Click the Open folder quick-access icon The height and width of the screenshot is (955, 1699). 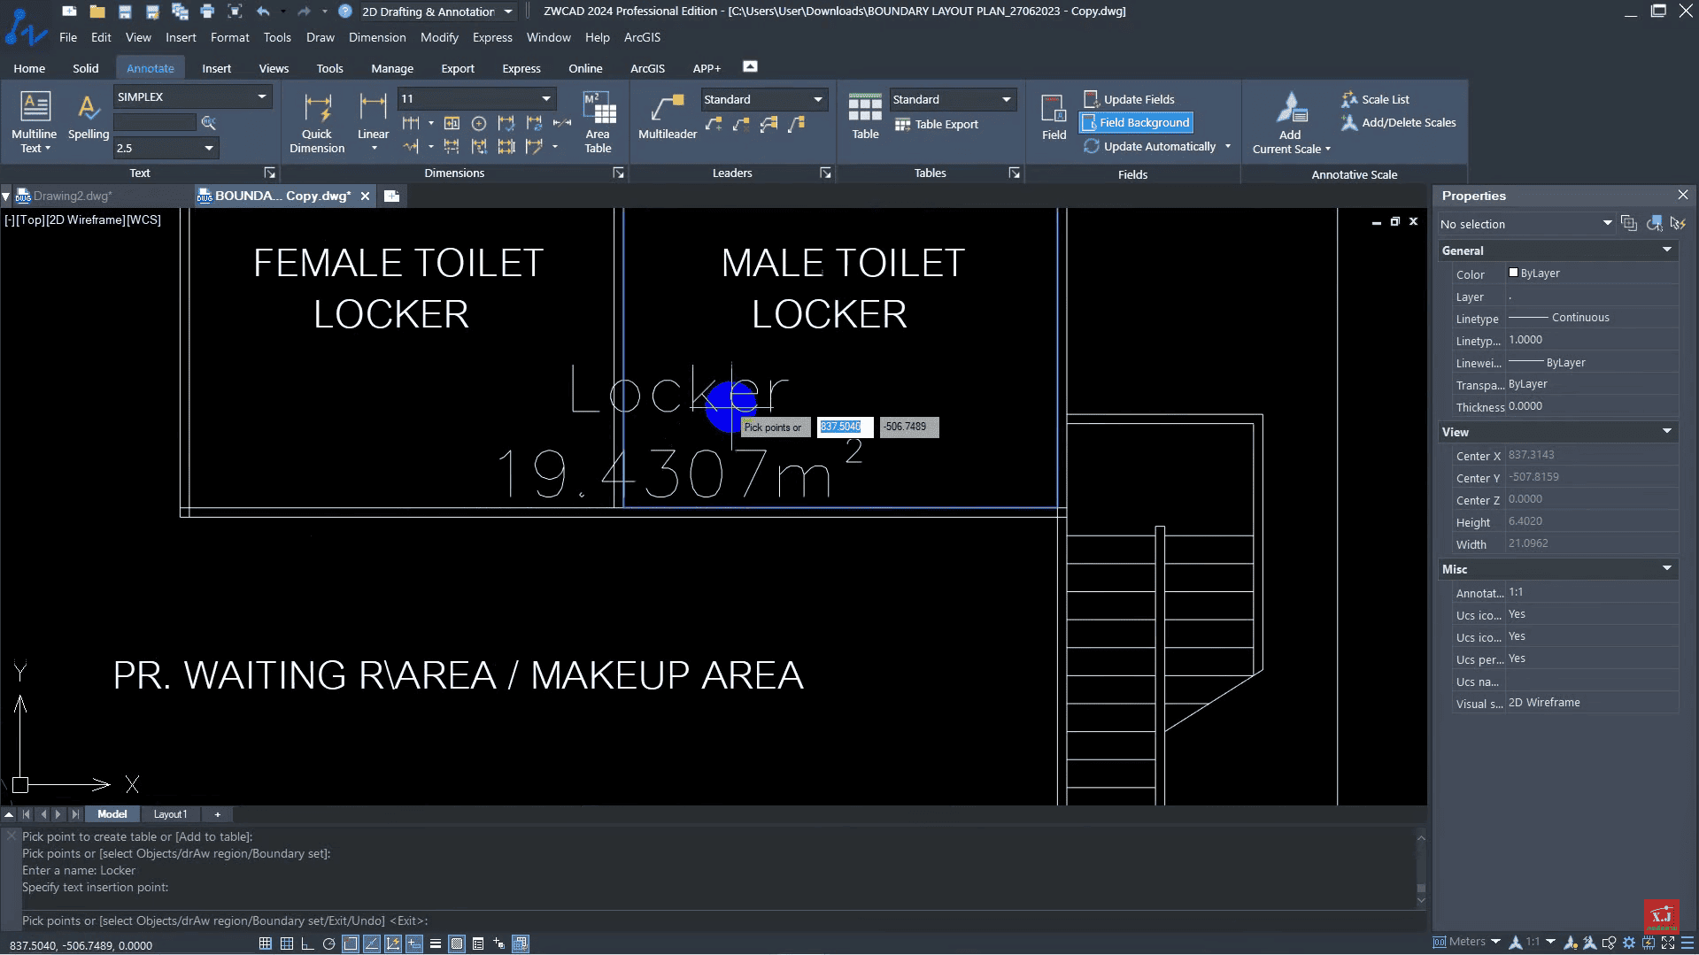coord(97,12)
